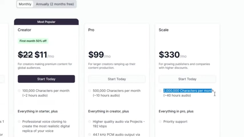Click the First month 50% off badge

coord(33,41)
